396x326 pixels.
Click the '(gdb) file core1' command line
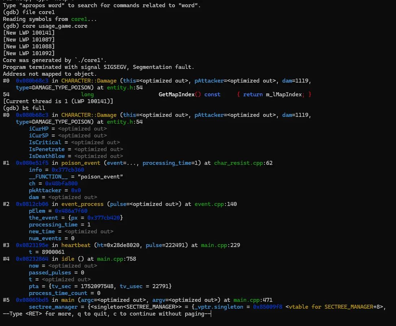(x=29, y=12)
